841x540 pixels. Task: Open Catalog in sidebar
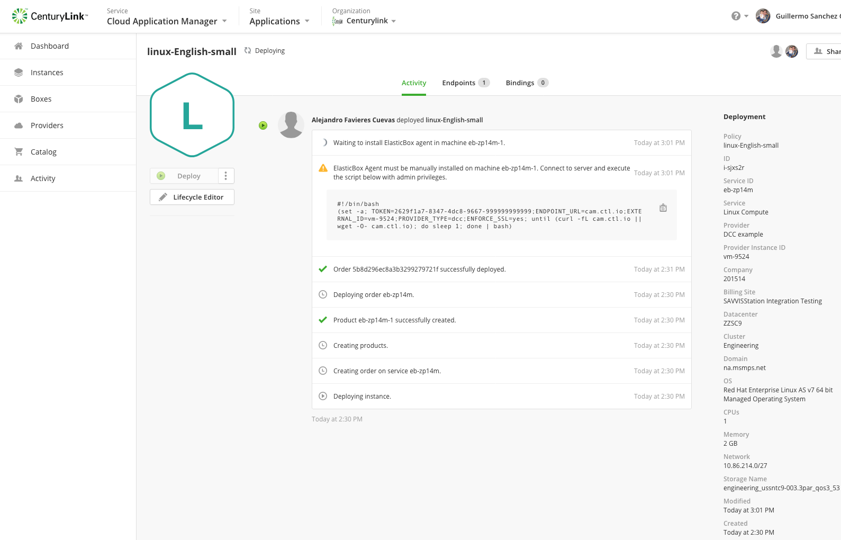[x=68, y=152]
